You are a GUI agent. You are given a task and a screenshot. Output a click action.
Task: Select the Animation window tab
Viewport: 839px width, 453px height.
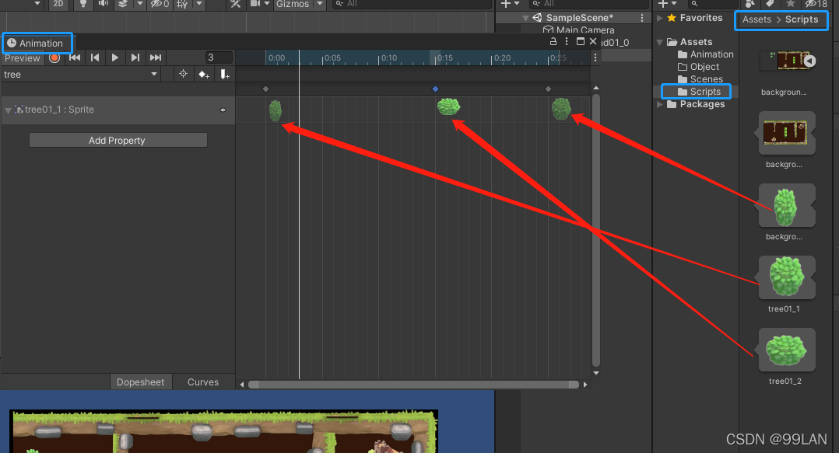36,44
